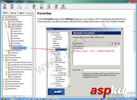The image size is (137, 100).
Task: Open the partly hidden 收 favorites tab
Action: coord(28,13)
